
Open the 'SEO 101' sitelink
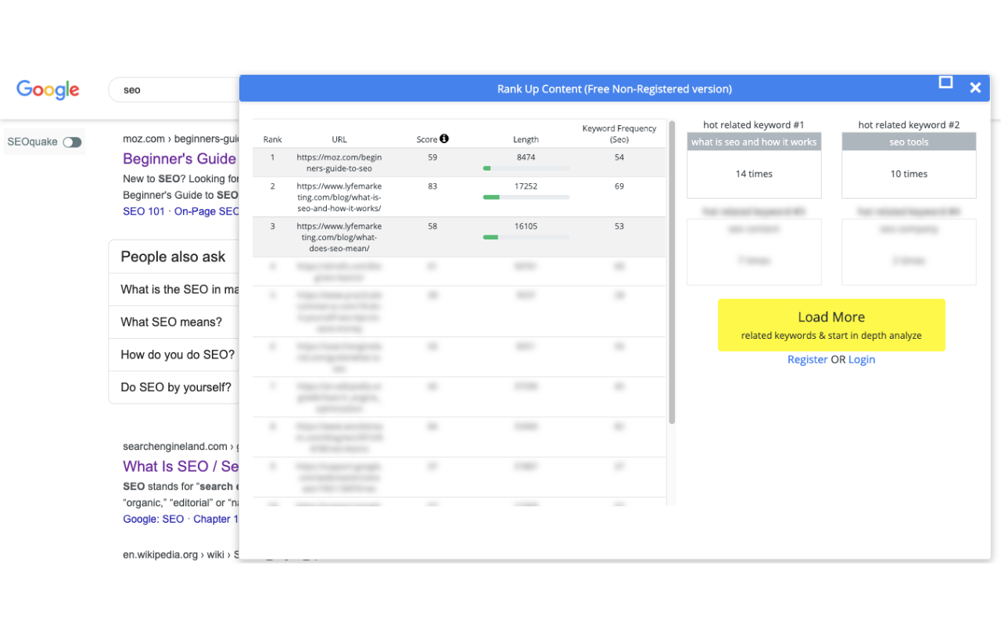click(x=145, y=211)
